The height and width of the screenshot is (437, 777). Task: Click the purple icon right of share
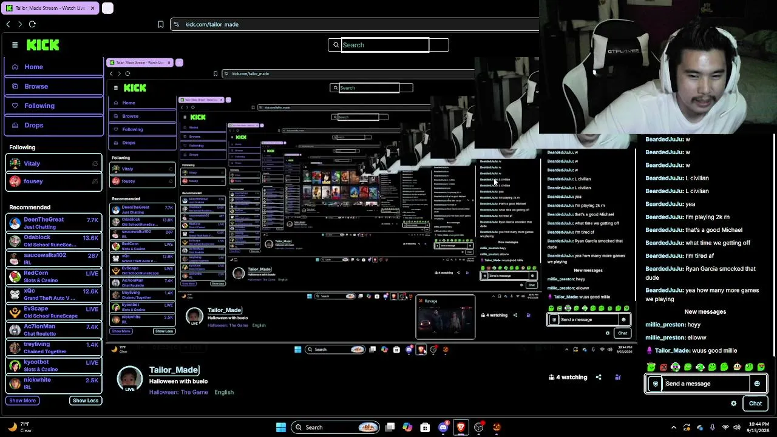click(x=618, y=378)
